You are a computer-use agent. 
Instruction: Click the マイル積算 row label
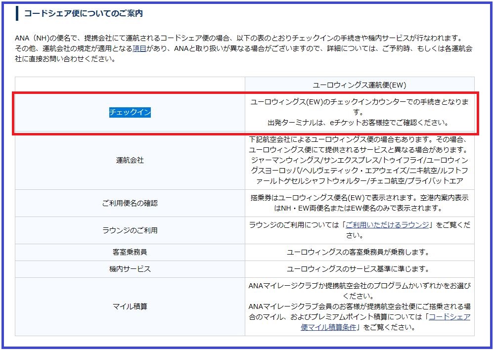pyautogui.click(x=130, y=306)
